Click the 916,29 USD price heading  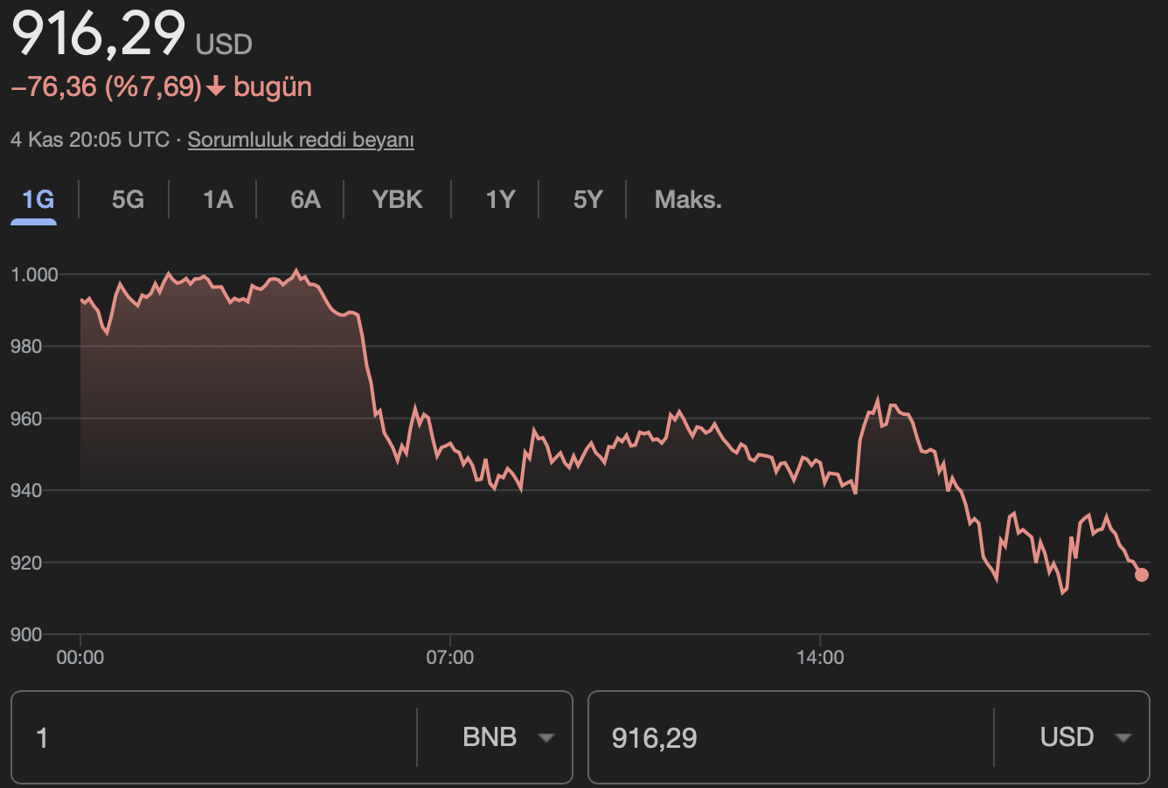click(x=96, y=35)
